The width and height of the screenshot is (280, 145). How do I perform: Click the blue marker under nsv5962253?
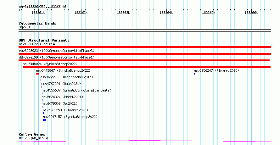(x=43, y=113)
